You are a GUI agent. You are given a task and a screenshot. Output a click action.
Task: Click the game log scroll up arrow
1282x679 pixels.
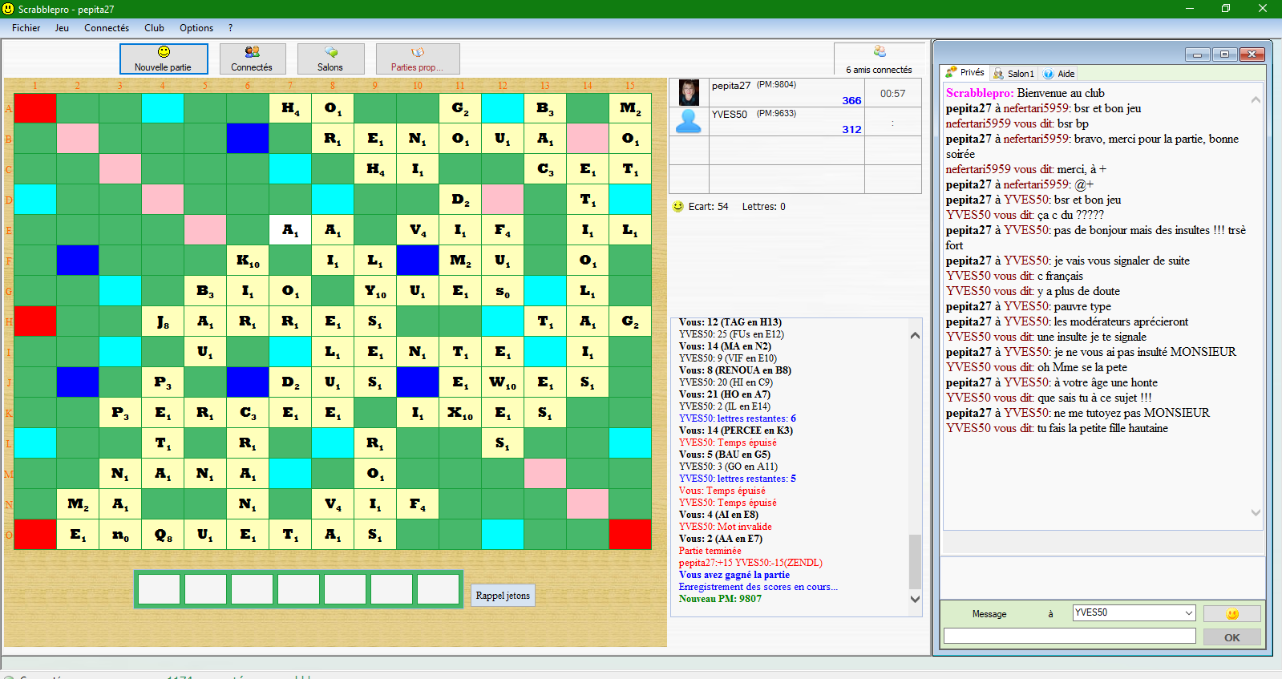tap(915, 335)
